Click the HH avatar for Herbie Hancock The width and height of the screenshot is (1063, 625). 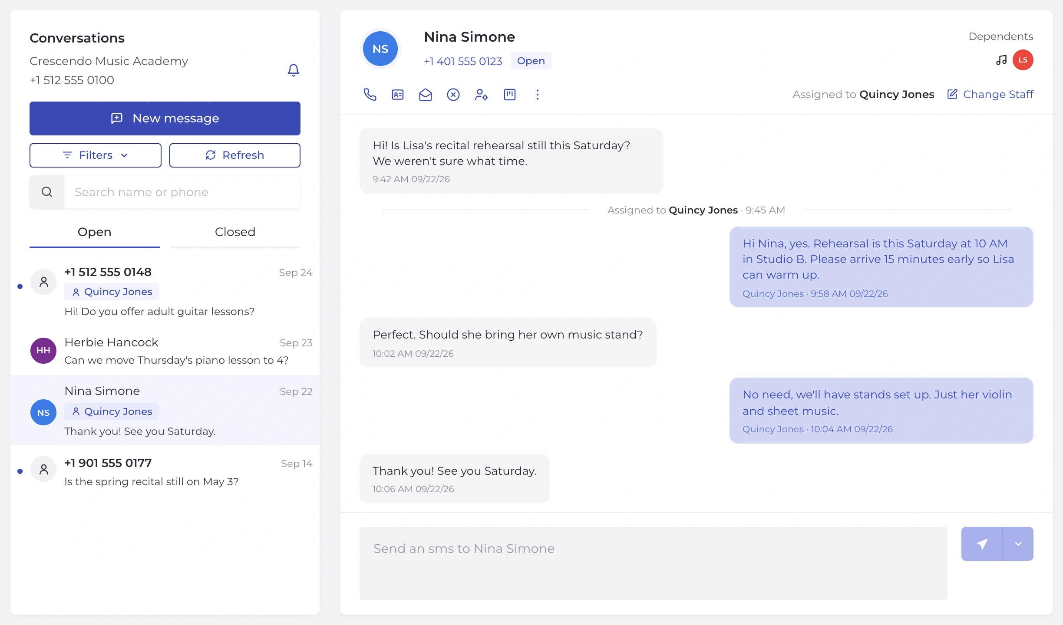[x=43, y=351]
